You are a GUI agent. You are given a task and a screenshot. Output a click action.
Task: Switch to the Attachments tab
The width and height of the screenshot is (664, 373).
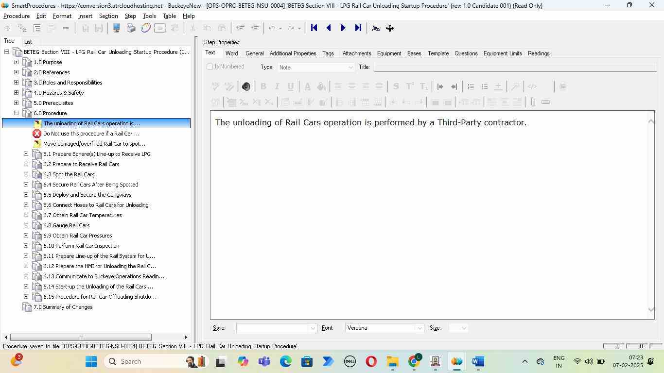click(357, 53)
